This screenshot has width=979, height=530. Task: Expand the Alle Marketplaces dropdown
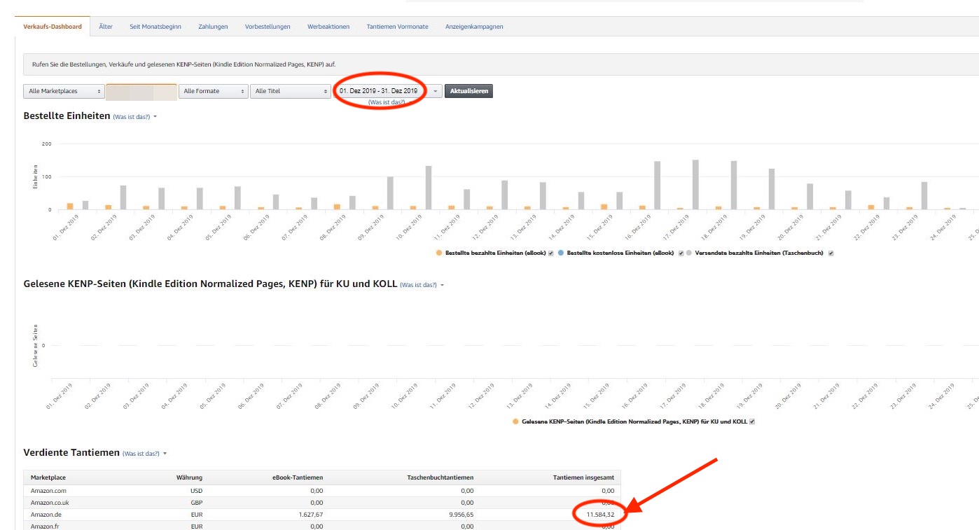tap(64, 91)
